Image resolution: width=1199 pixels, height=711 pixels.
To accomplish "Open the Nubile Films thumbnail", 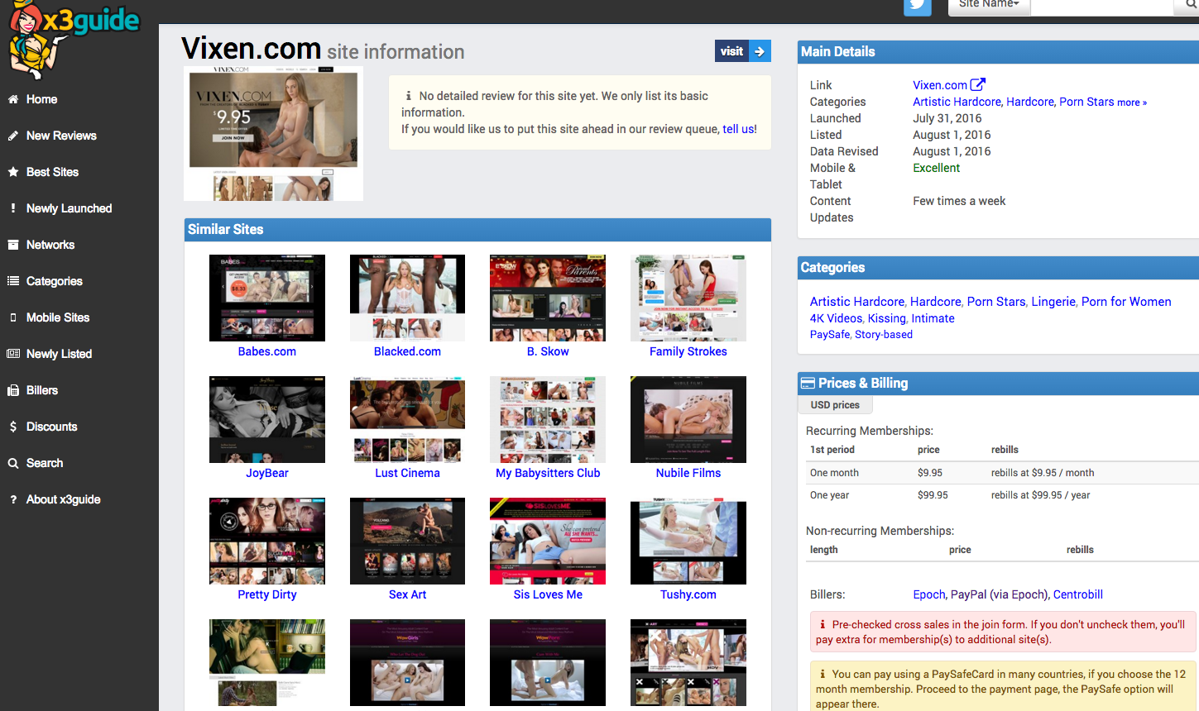I will click(x=688, y=419).
